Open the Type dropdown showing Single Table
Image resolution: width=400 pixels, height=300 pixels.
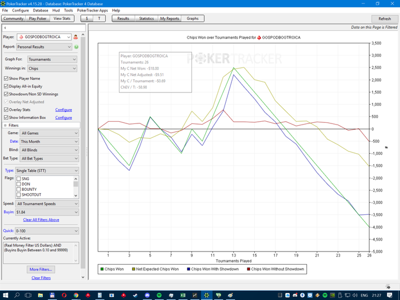pyautogui.click(x=47, y=171)
